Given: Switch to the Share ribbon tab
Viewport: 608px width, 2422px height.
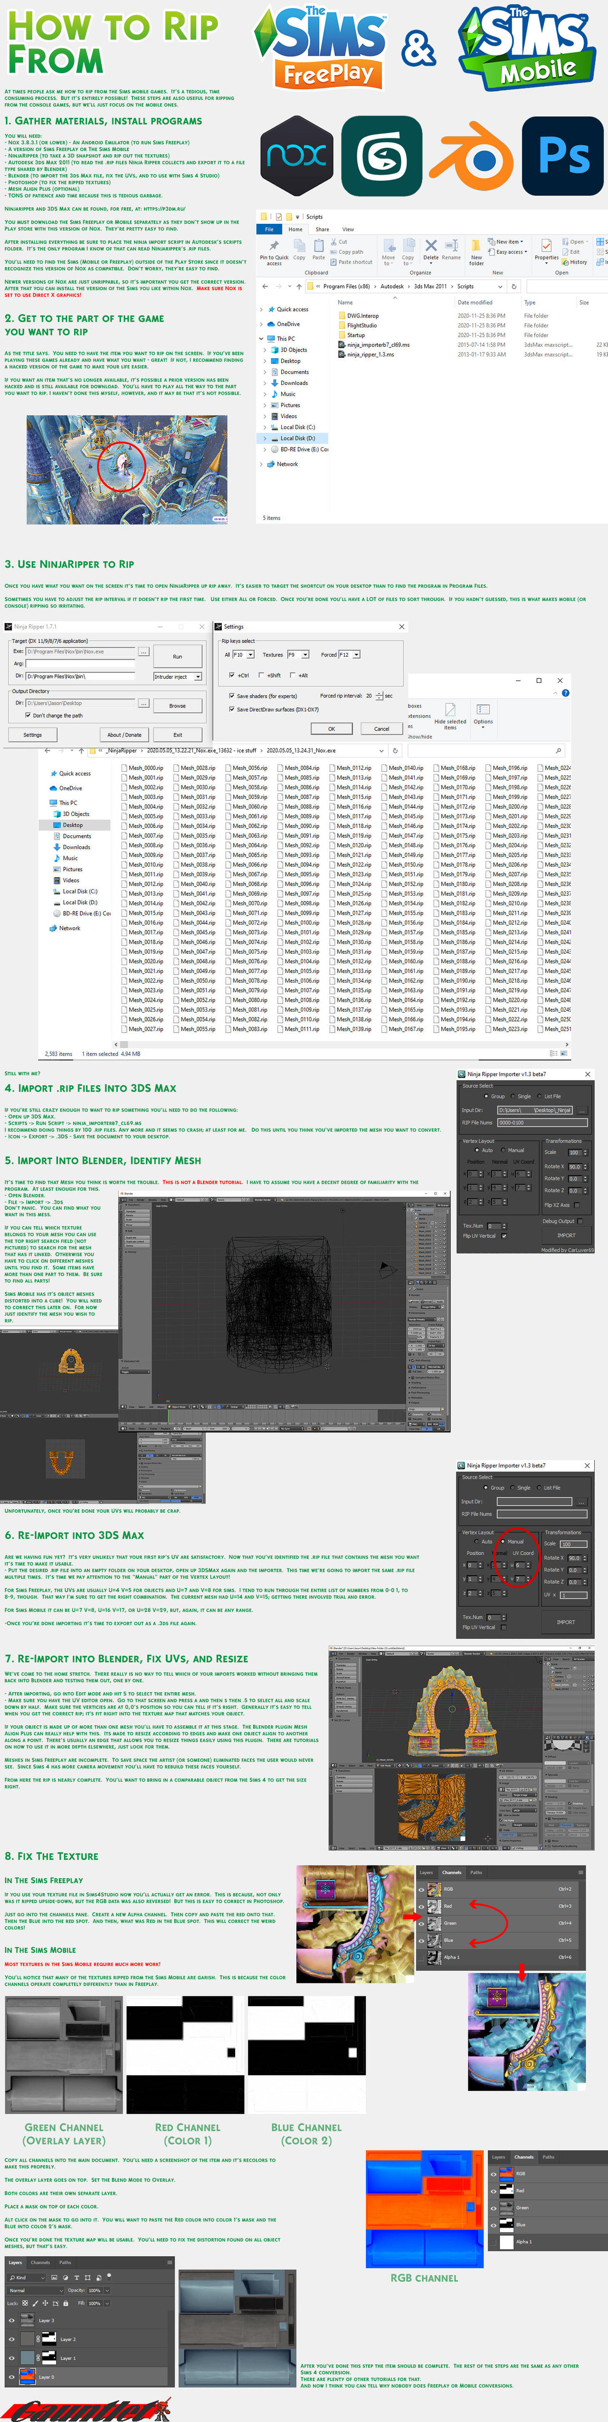Looking at the screenshot, I should 323,229.
